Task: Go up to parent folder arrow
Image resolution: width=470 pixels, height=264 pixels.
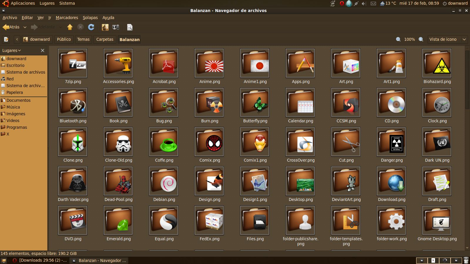Action: click(x=70, y=27)
